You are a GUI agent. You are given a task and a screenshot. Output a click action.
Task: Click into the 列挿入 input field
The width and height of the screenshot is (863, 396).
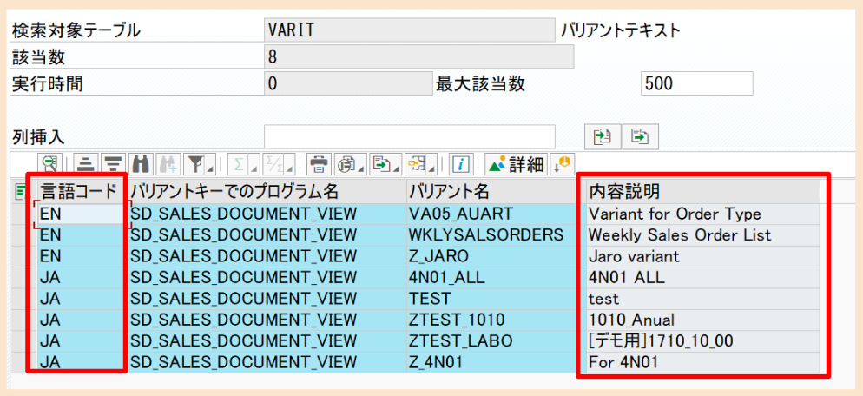pos(409,136)
